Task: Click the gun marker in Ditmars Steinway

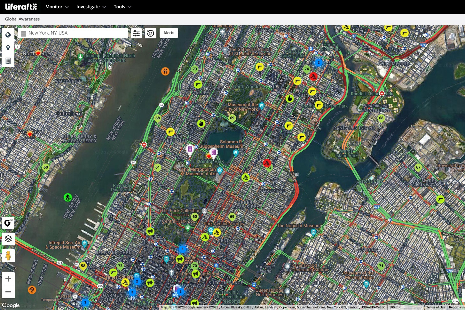Action: tap(440, 199)
